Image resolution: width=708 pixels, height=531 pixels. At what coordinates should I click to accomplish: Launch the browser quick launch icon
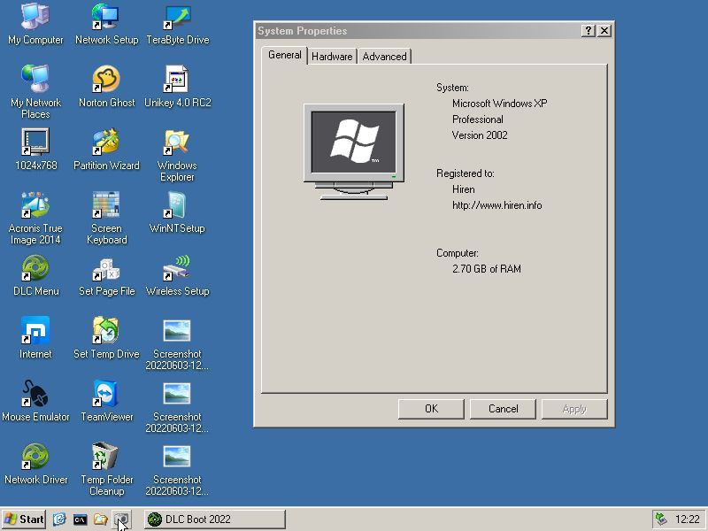coord(59,519)
